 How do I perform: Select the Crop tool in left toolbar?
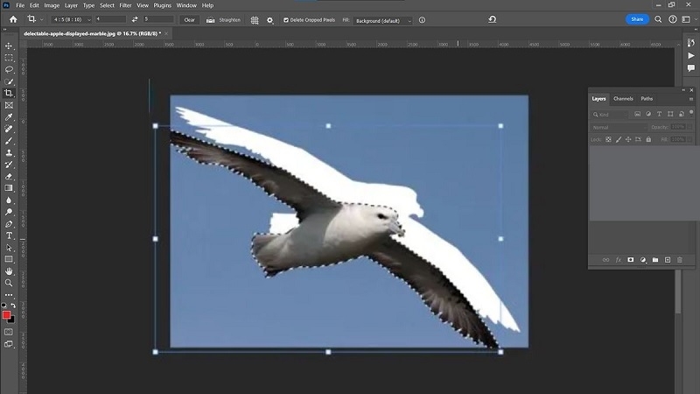9,94
